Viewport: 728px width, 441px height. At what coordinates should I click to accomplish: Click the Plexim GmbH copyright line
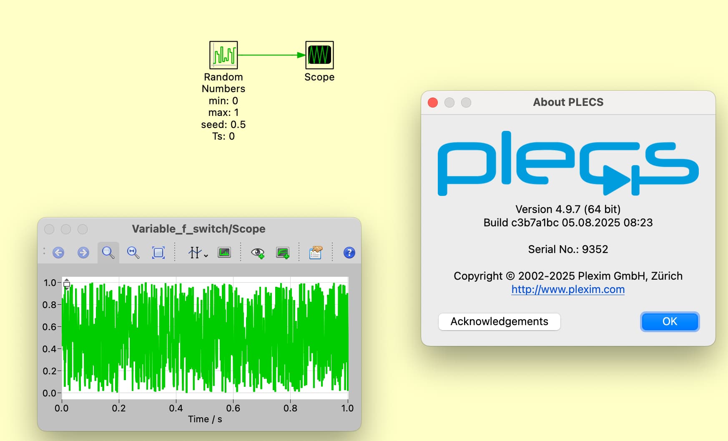tap(568, 276)
